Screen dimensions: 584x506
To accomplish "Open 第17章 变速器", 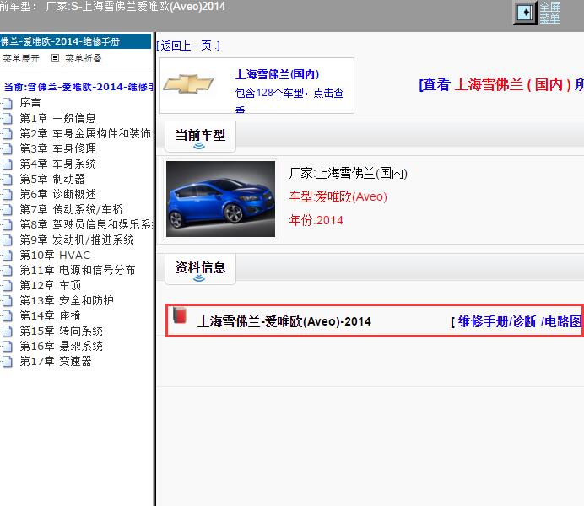I will 56,361.
